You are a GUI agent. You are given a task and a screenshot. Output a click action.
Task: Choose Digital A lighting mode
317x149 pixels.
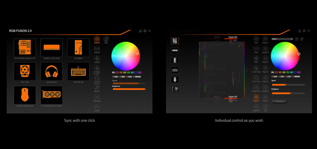(x=256, y=98)
